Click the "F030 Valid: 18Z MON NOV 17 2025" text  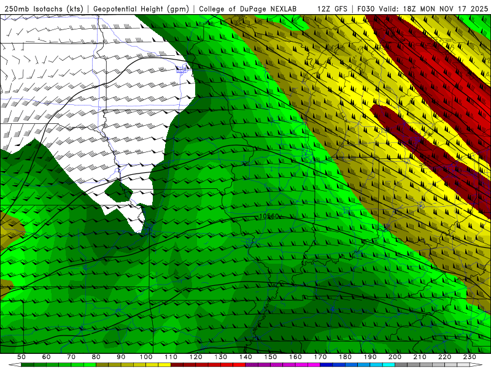422,9
